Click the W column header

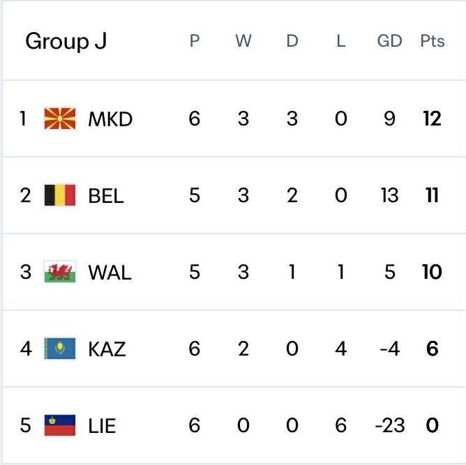coord(243,41)
